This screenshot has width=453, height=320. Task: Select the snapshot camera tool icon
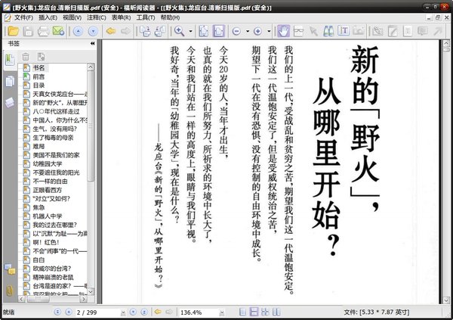tap(359, 31)
